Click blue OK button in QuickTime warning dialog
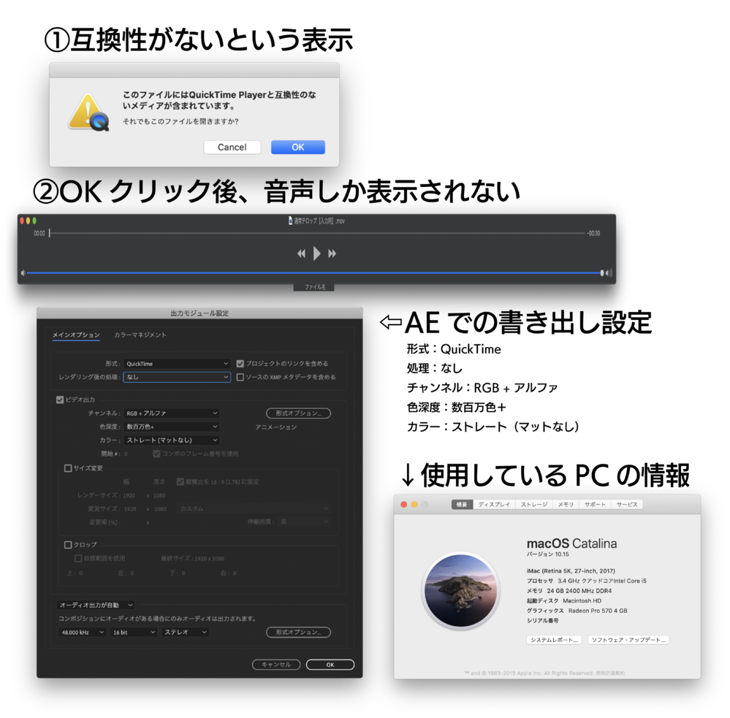 298,147
